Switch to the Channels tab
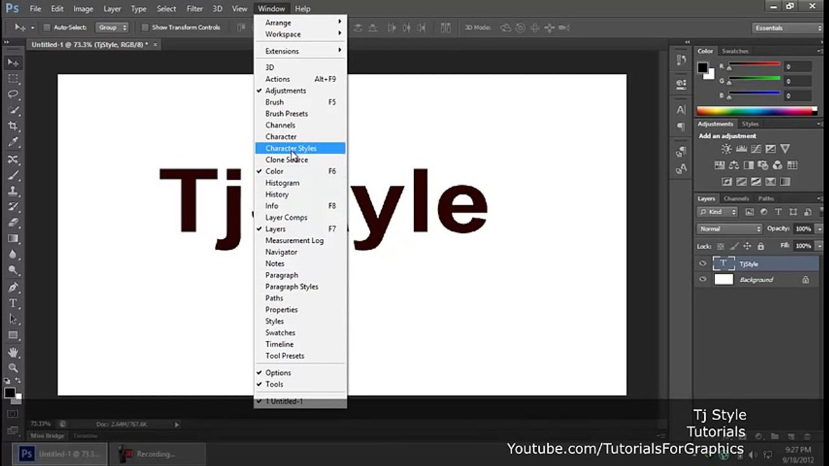 click(736, 199)
